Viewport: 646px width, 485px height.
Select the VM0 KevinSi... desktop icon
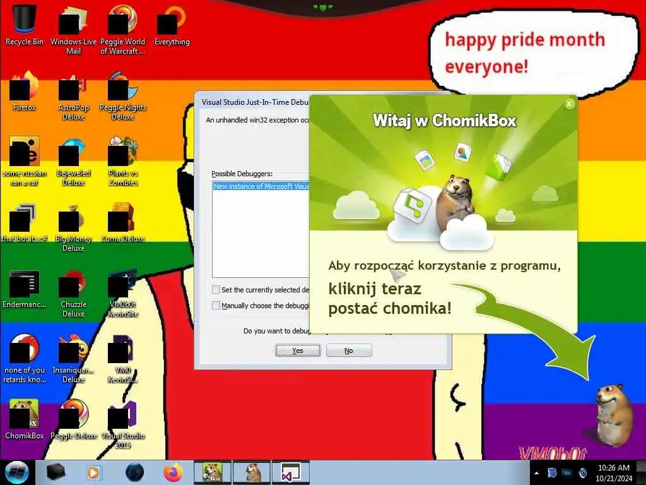(x=123, y=358)
